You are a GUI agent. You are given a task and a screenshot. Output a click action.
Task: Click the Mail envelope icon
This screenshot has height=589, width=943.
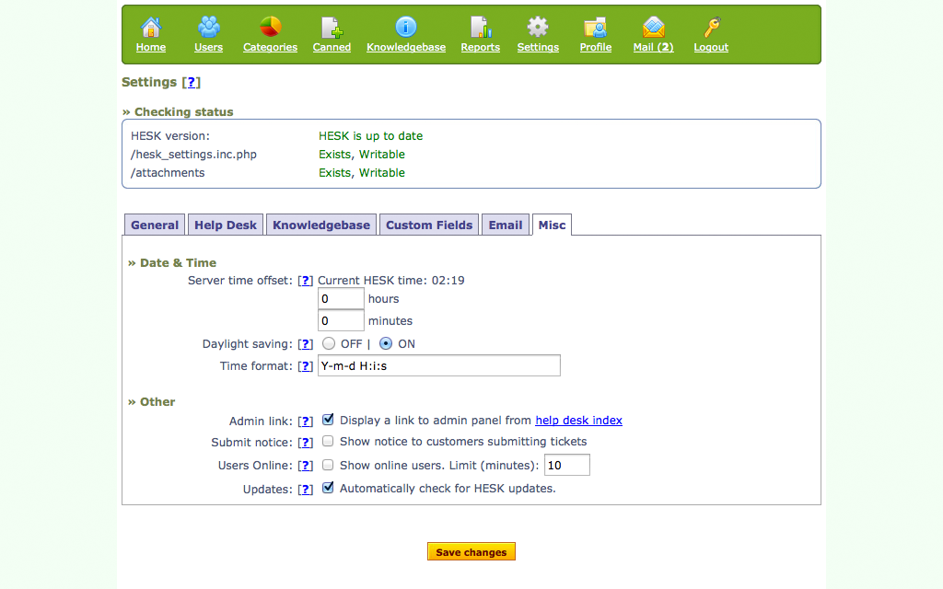[653, 28]
